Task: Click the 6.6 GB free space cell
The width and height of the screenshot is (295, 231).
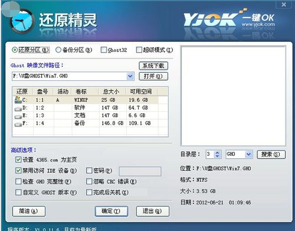Action: tap(137, 115)
